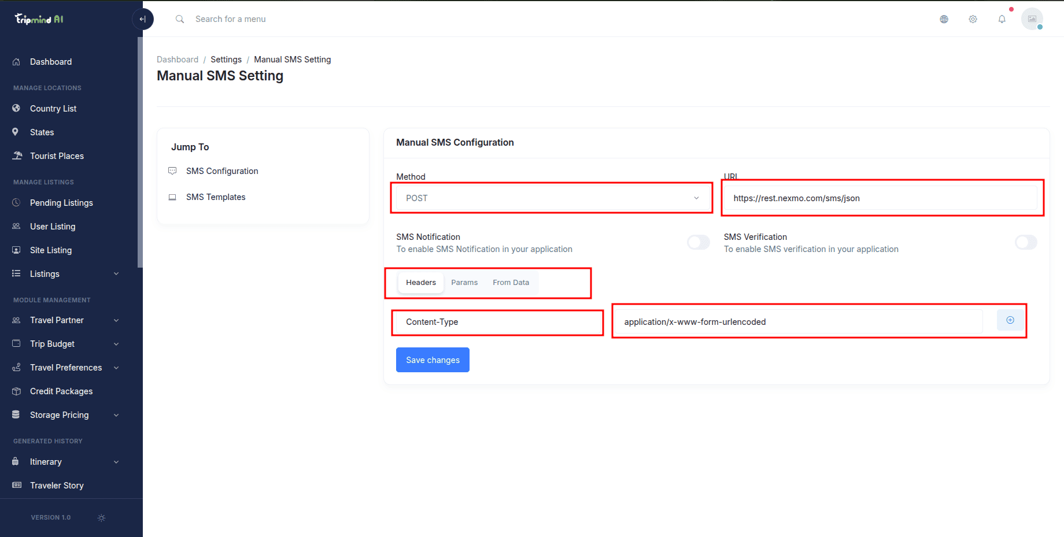Collapse the sidebar with the arrow button

coord(143,19)
